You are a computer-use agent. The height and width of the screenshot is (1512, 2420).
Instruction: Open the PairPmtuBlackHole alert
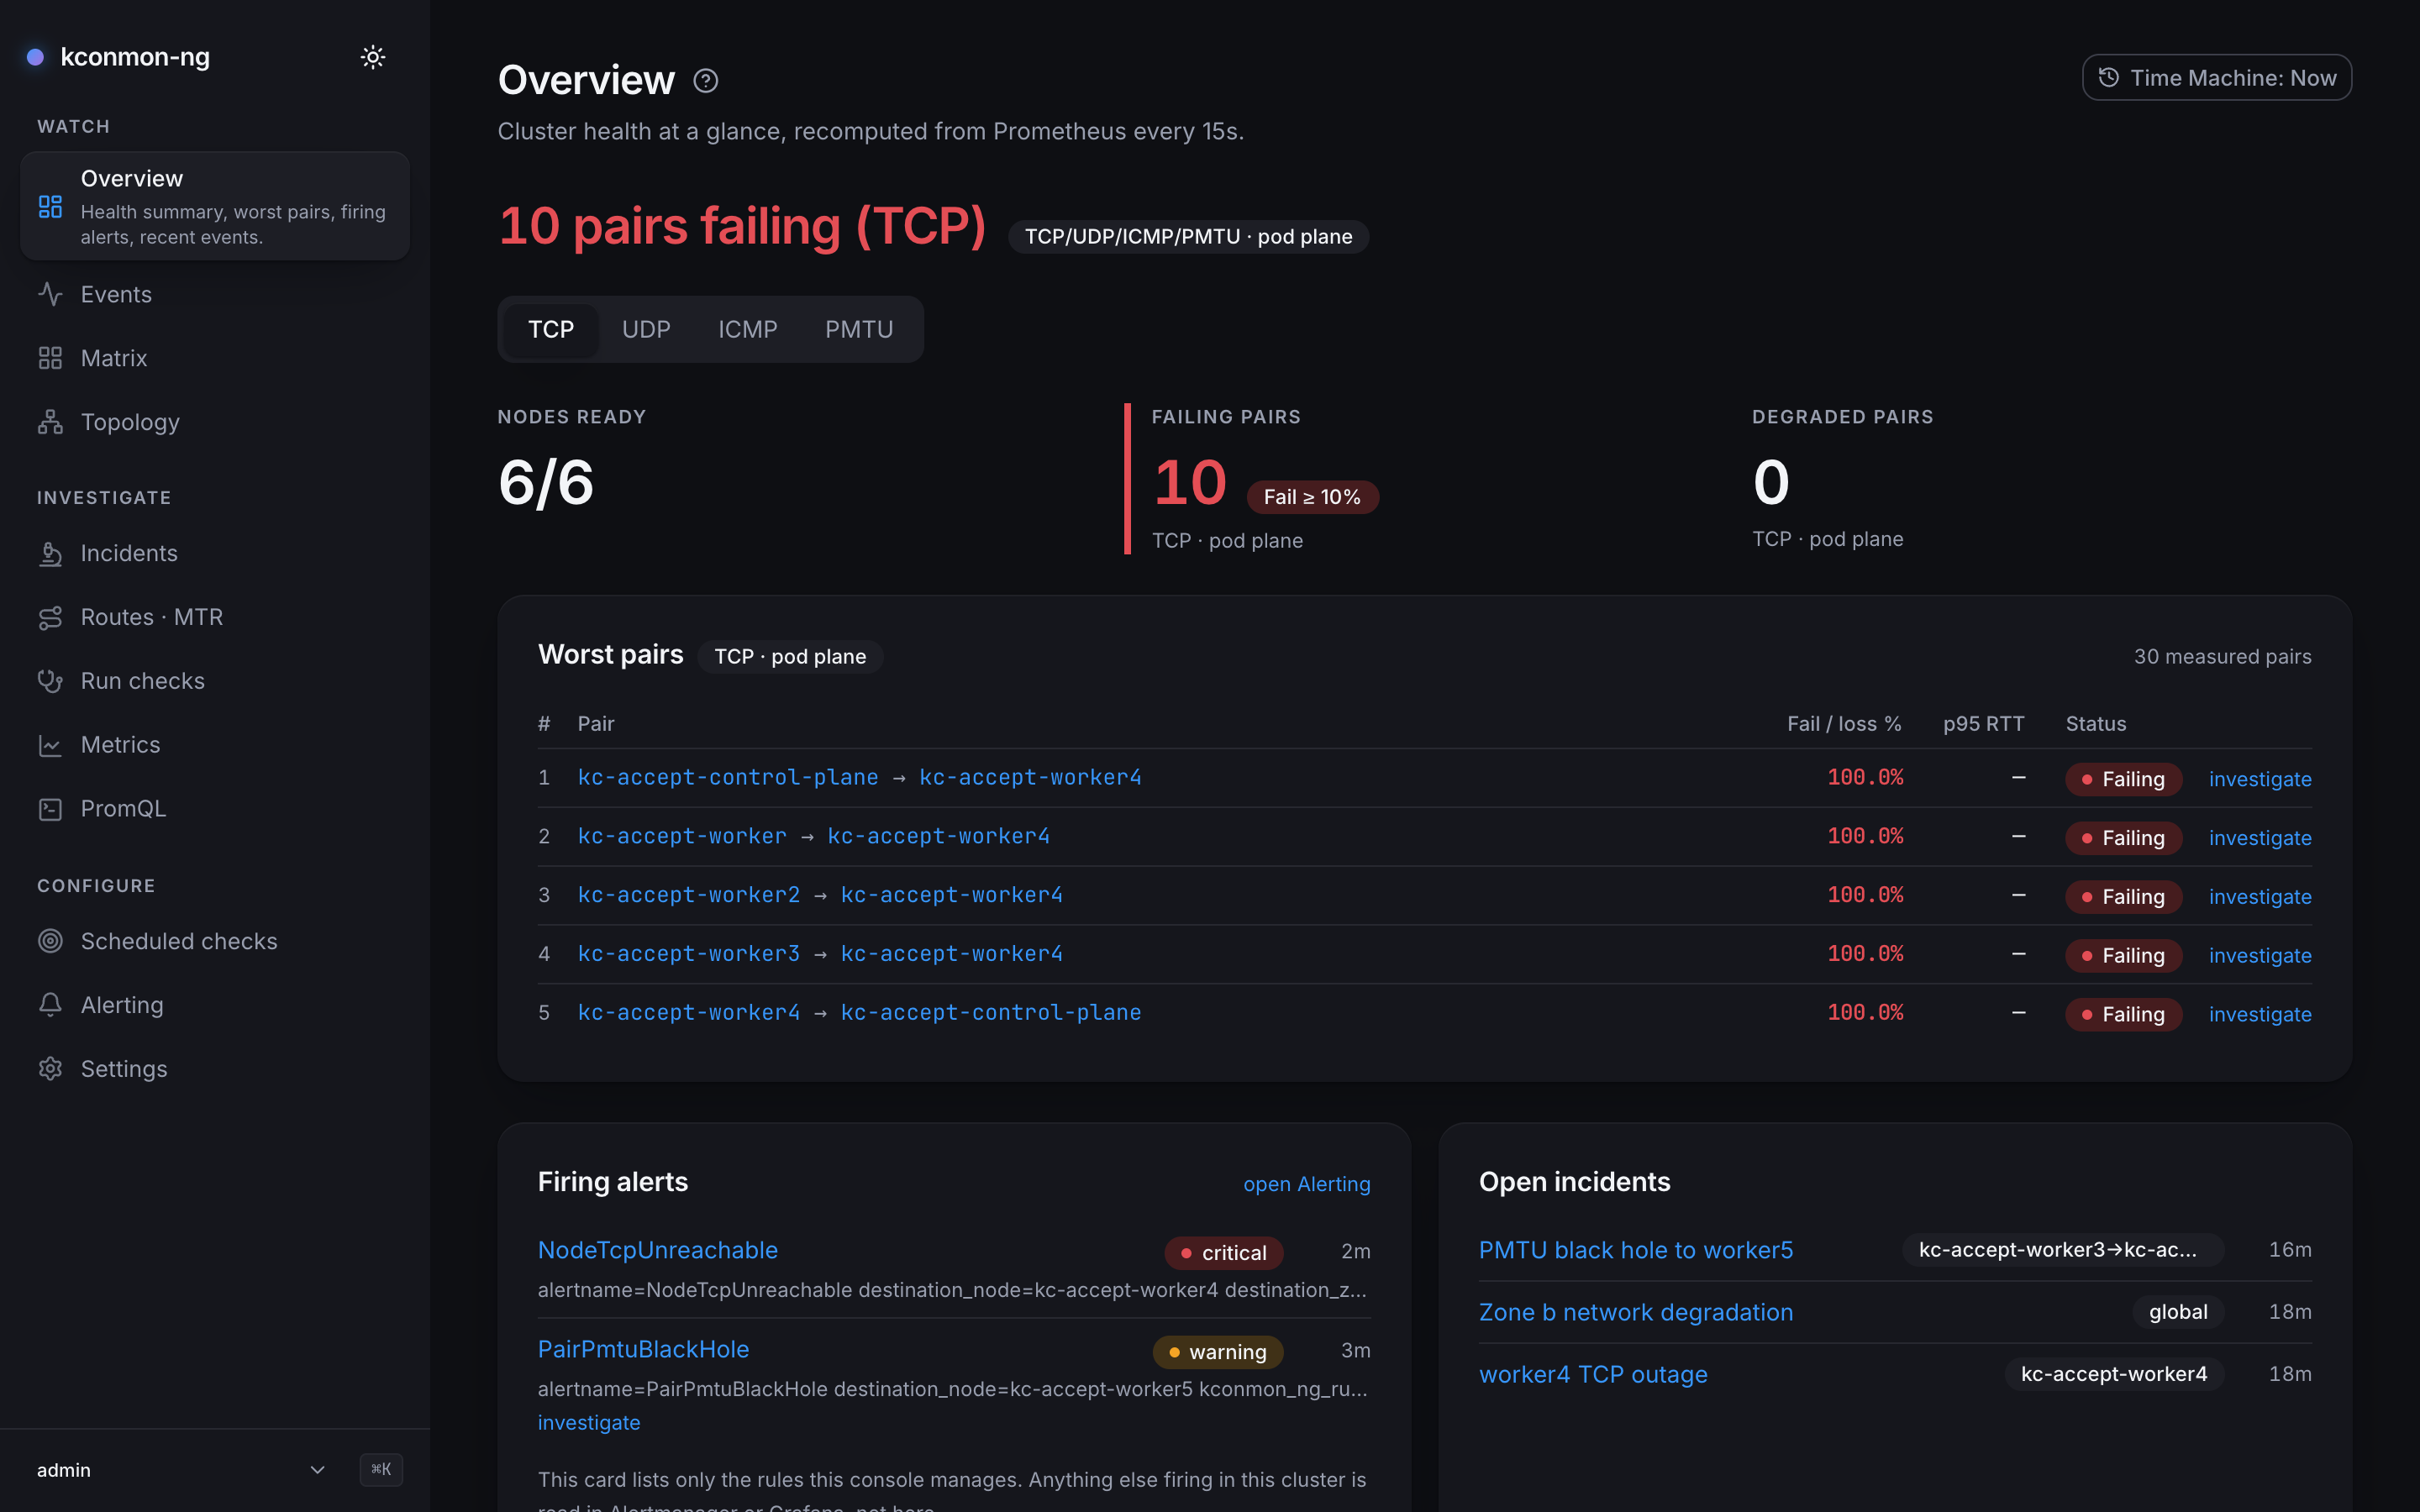643,1349
